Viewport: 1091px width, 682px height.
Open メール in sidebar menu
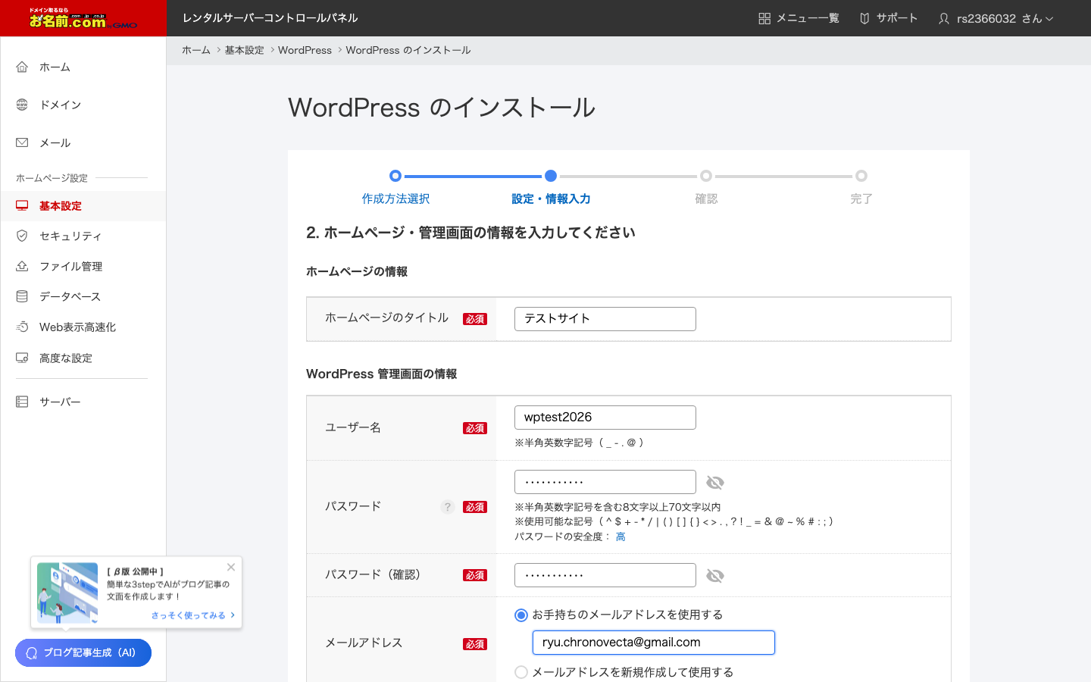pyautogui.click(x=83, y=142)
